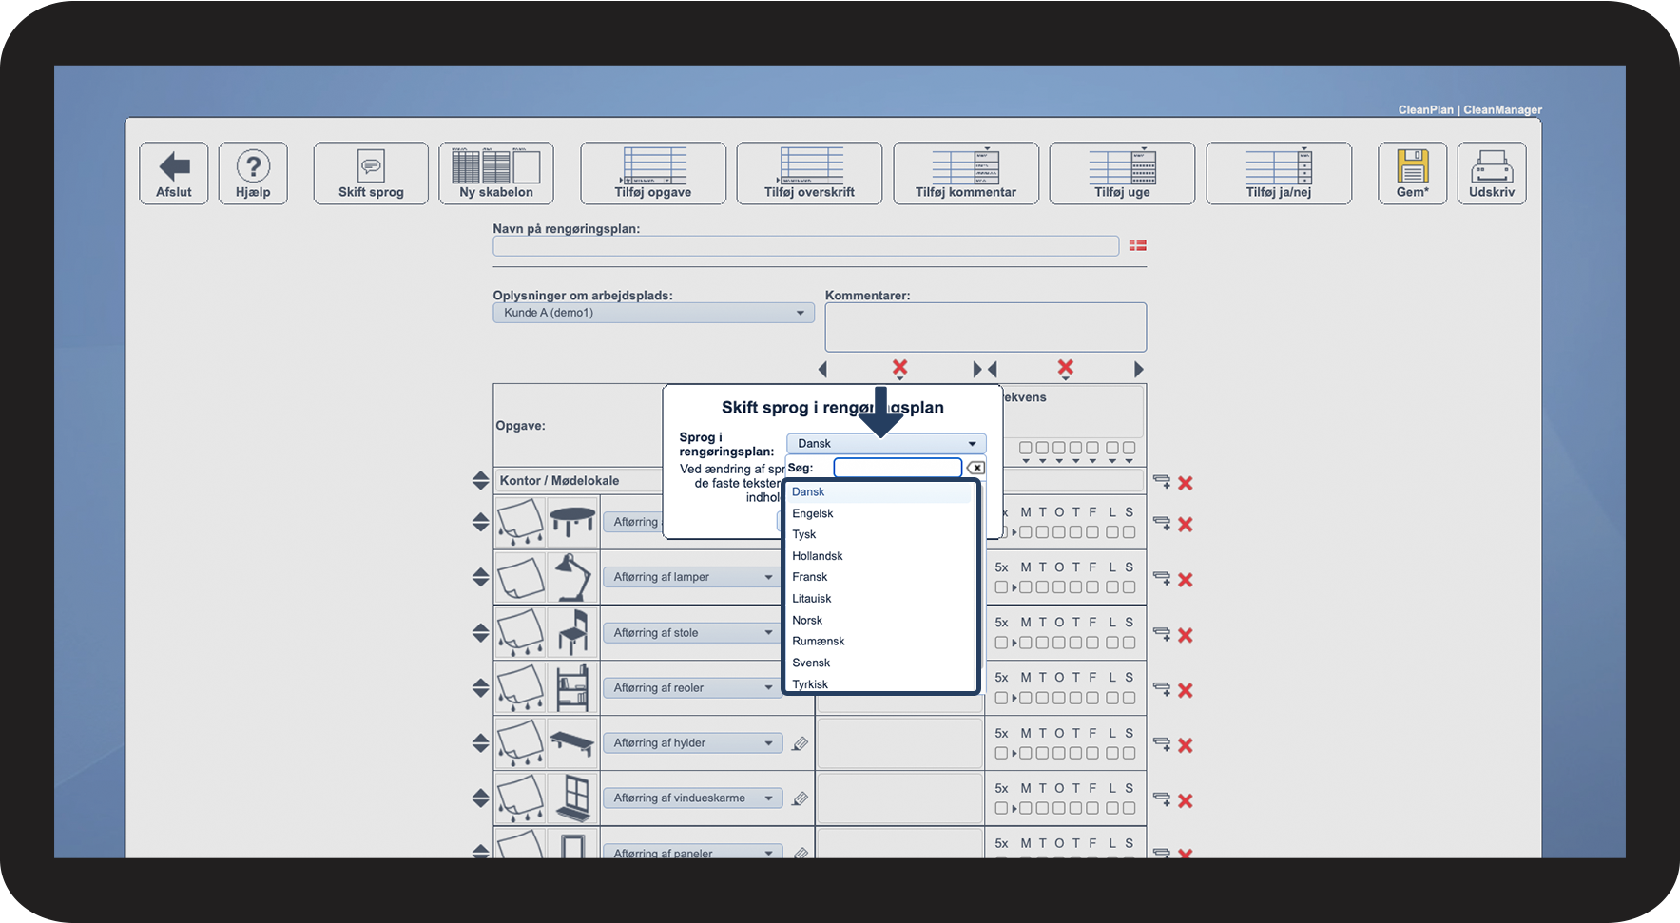Enable the 5x checkbox for Aftørring af hylder
This screenshot has height=923, width=1680.
click(x=1001, y=753)
